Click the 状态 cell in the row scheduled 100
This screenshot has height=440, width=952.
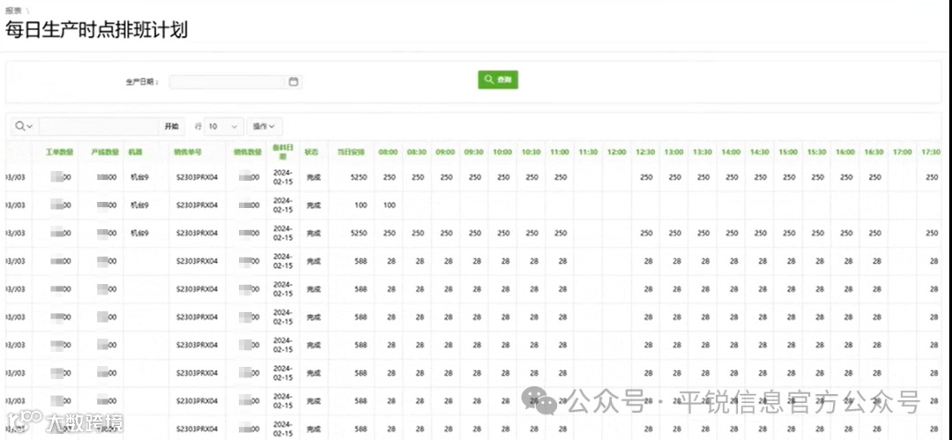[313, 205]
